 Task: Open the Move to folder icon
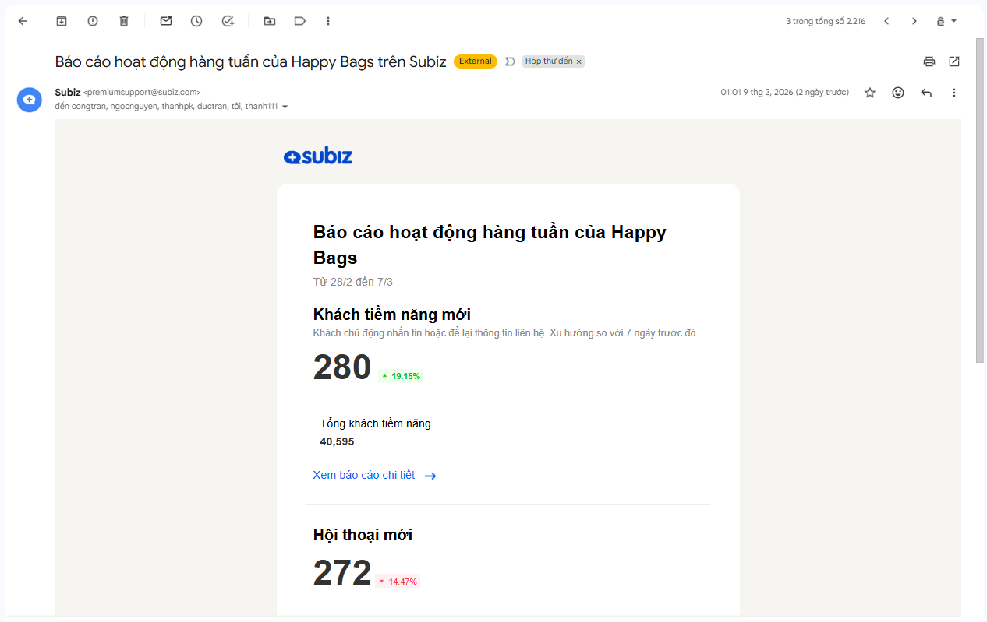[x=270, y=21]
